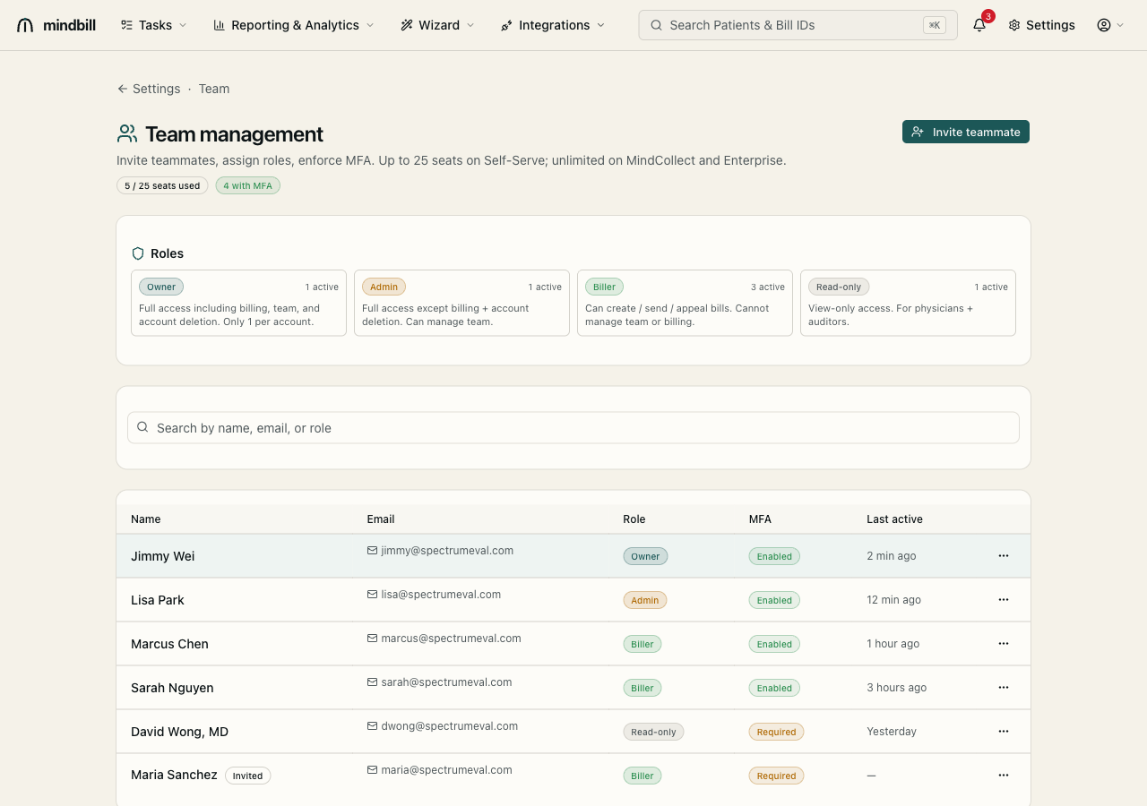
Task: Click the Biller badge in Sarah Nguyen's row
Action: 642,688
